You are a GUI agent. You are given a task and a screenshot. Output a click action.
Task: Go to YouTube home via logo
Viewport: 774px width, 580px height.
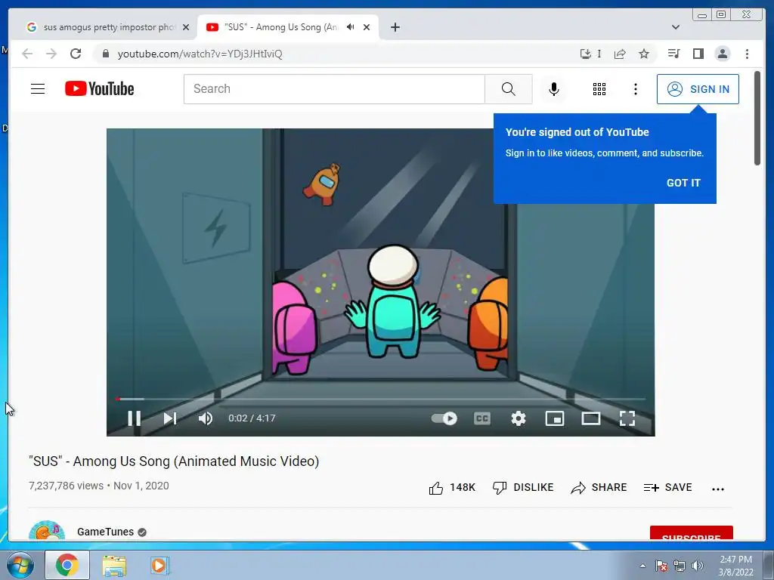pyautogui.click(x=99, y=89)
